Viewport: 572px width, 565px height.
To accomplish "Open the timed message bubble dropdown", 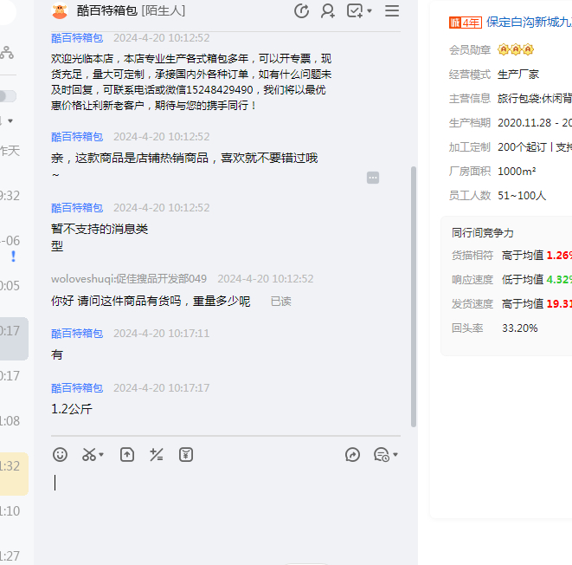I will (395, 456).
